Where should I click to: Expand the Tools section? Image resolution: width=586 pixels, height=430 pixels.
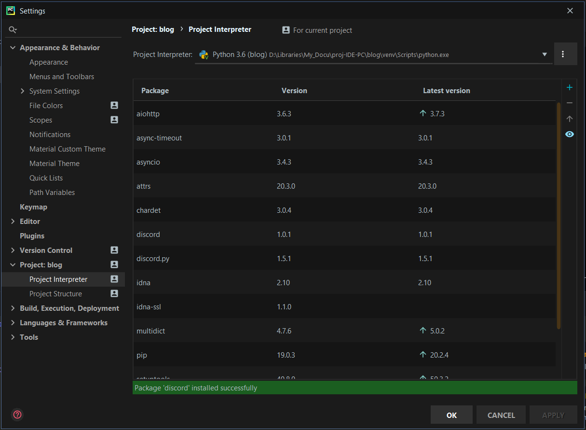point(13,337)
